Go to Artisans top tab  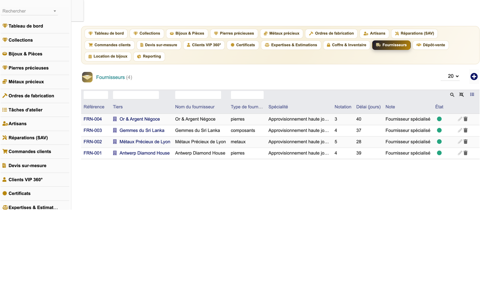click(x=374, y=34)
